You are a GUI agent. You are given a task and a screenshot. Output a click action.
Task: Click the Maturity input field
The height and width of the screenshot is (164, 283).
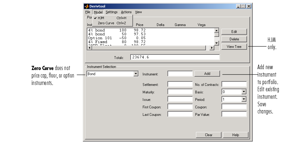click(180, 92)
